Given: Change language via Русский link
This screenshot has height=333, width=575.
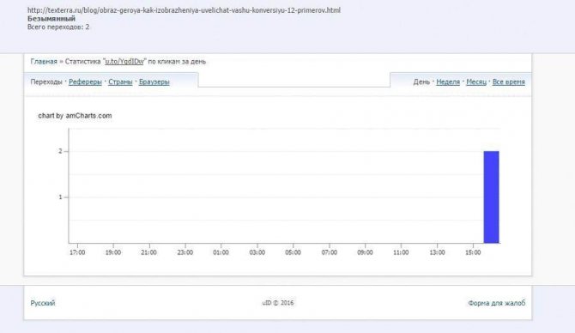Looking at the screenshot, I should click(43, 303).
